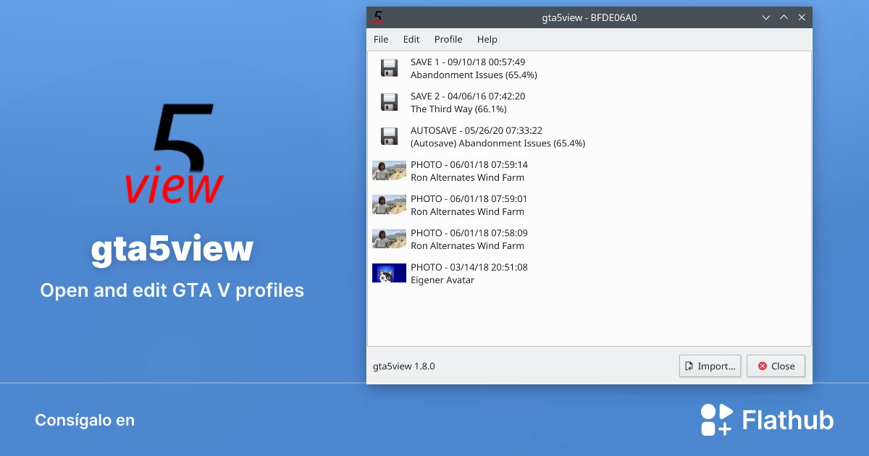Click the Flathub logo icon
869x456 pixels.
pyautogui.click(x=715, y=419)
